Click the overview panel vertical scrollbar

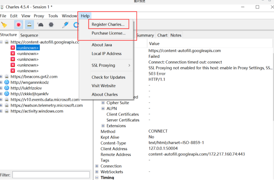click(273, 87)
